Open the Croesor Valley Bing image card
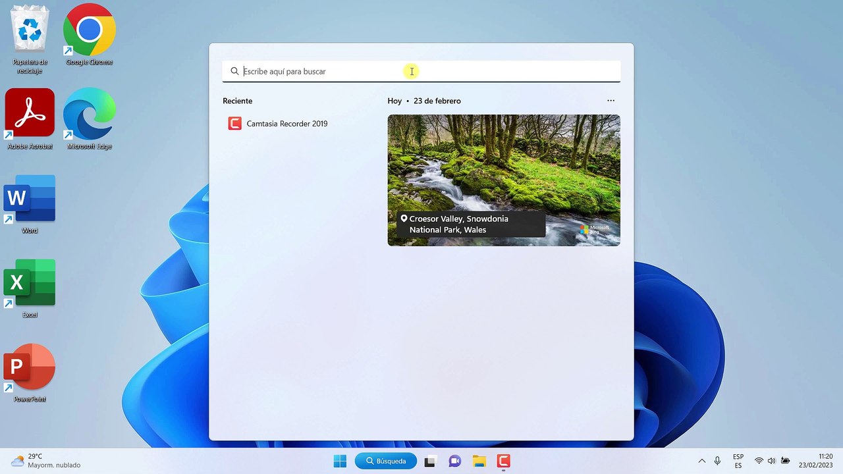This screenshot has width=843, height=474. tap(504, 180)
